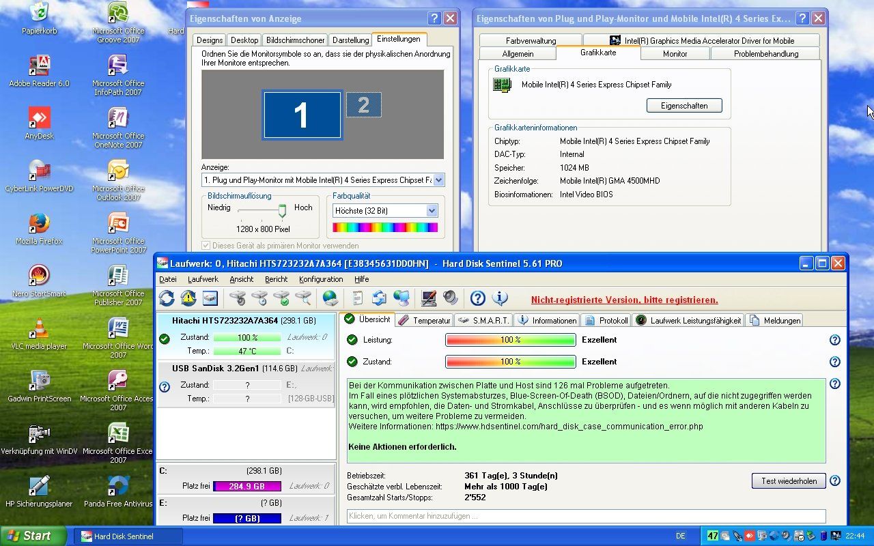Viewport: 874px width, 546px height.
Task: Switch to the Protokoll tab
Action: 607,320
